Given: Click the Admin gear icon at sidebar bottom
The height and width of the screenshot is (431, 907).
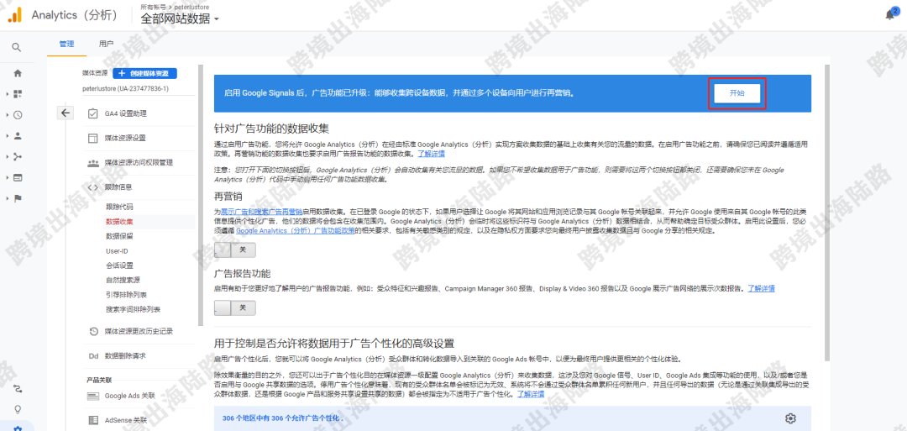Looking at the screenshot, I should pos(18,428).
